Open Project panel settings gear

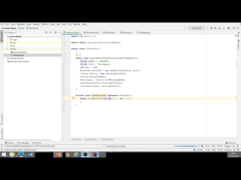tap(55, 33)
